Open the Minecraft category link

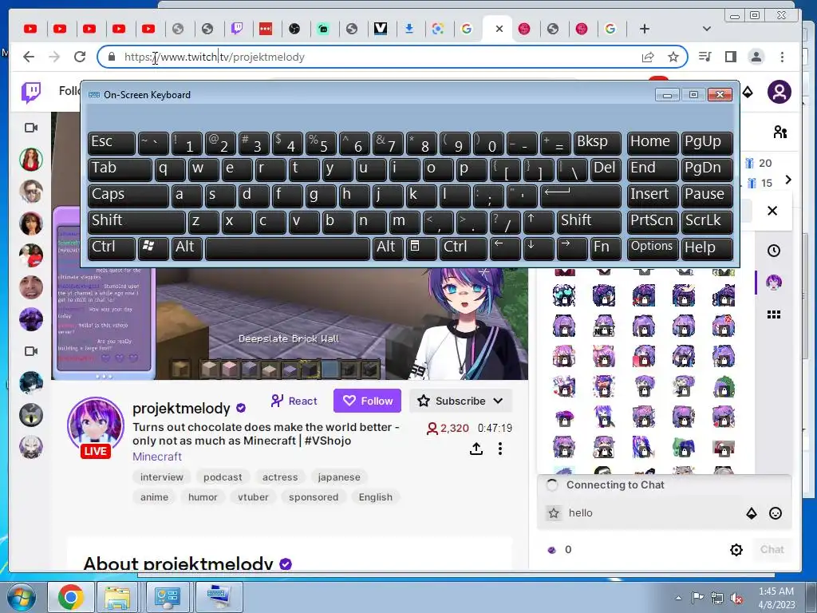tap(157, 457)
